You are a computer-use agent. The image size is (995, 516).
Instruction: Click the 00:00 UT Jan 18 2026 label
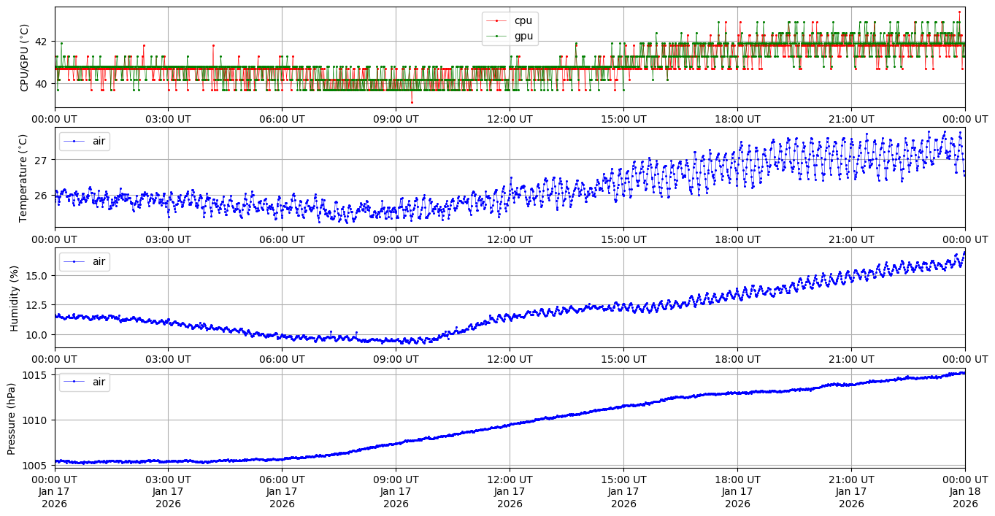(x=964, y=492)
